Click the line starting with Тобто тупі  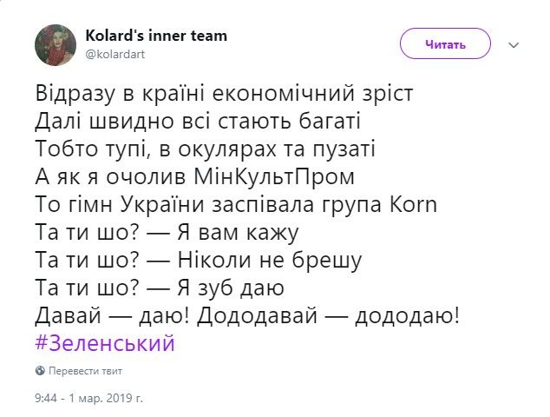[x=206, y=149]
